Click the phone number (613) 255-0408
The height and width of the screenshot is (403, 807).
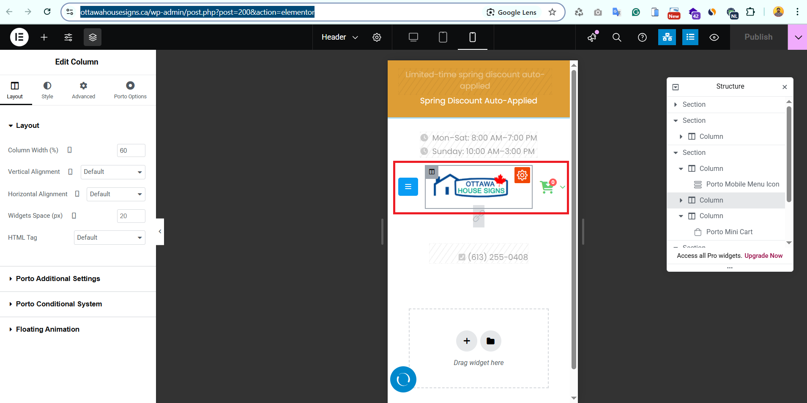tap(498, 257)
